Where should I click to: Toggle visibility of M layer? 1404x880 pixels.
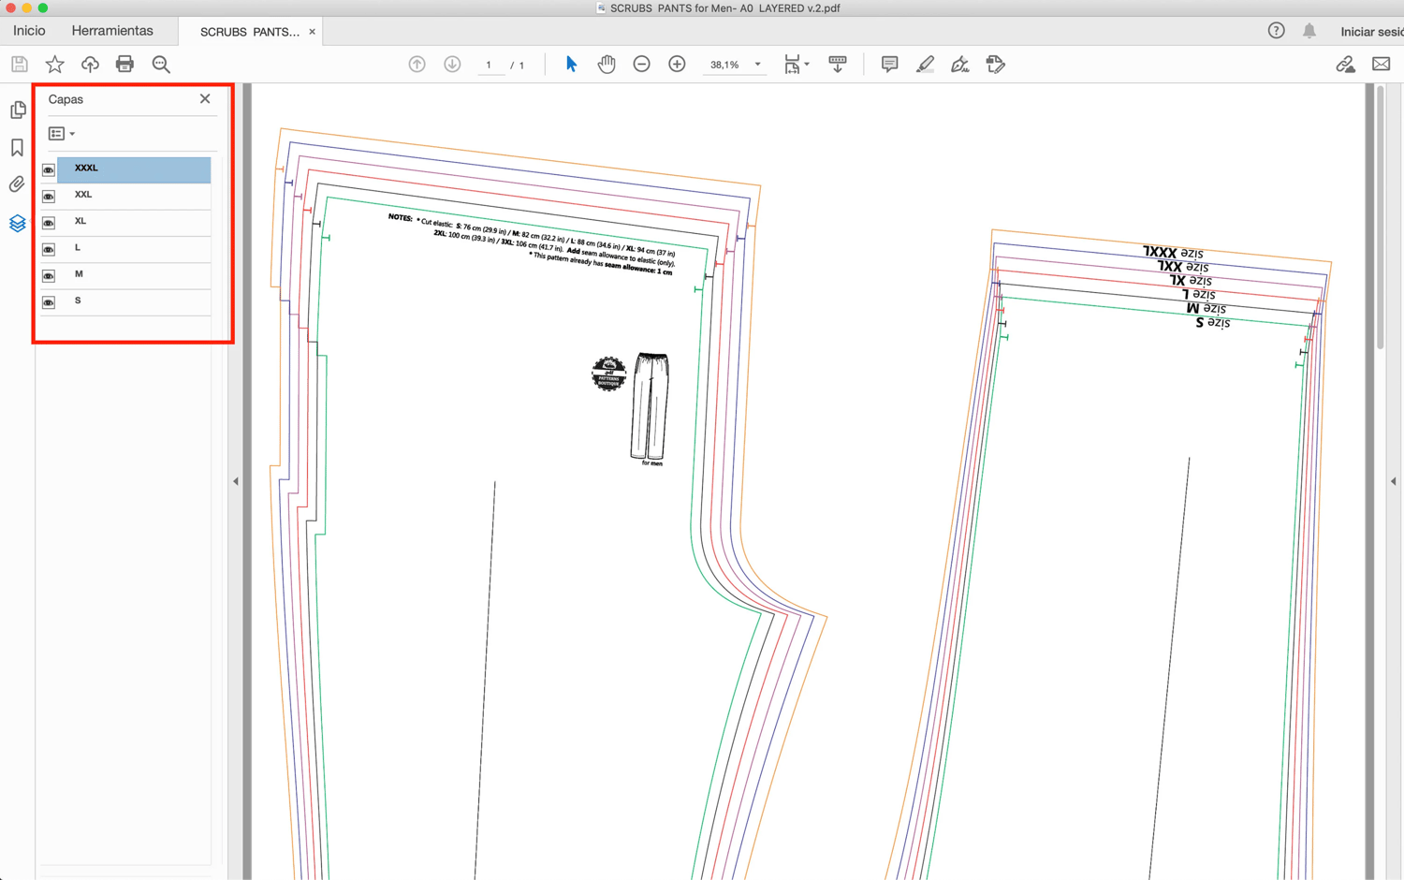pos(49,275)
